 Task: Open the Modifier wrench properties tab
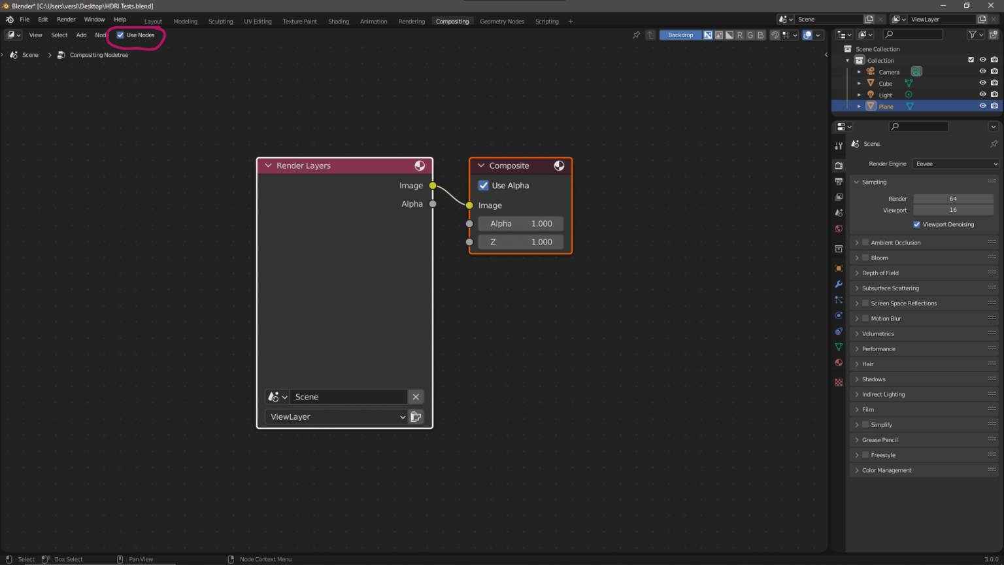coord(839,284)
